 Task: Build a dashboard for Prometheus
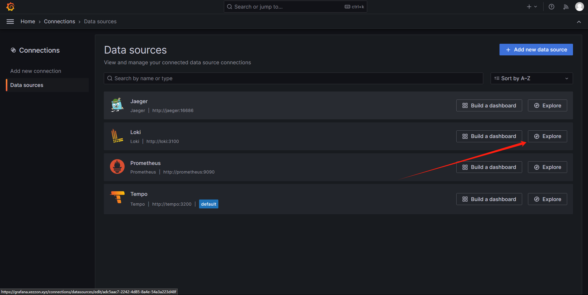coord(489,167)
